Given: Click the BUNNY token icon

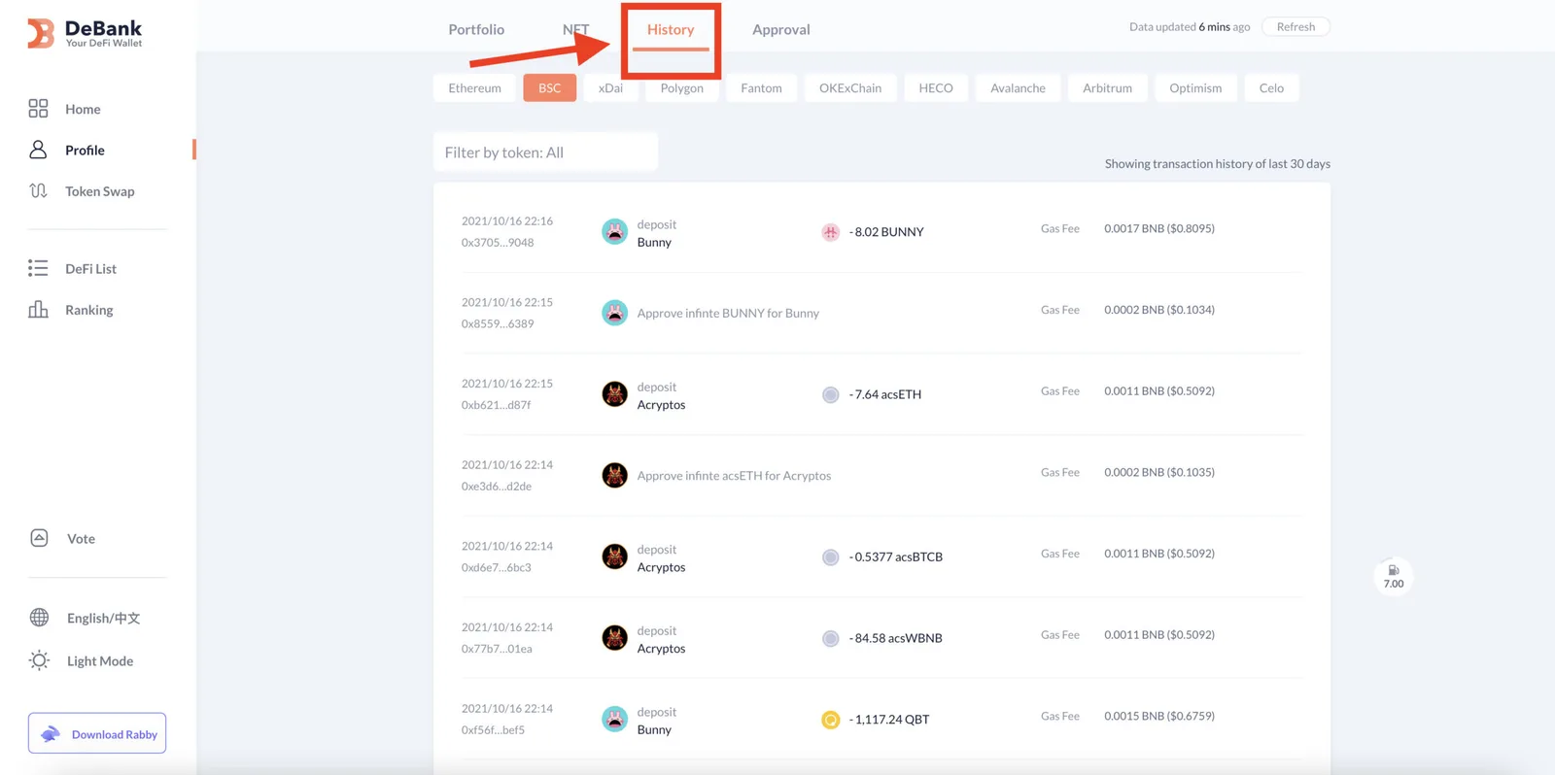Looking at the screenshot, I should 830,232.
